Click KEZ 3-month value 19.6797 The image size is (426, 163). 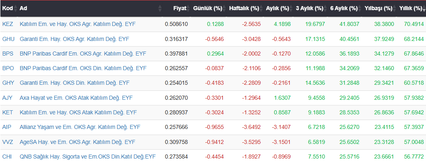pos(316,24)
